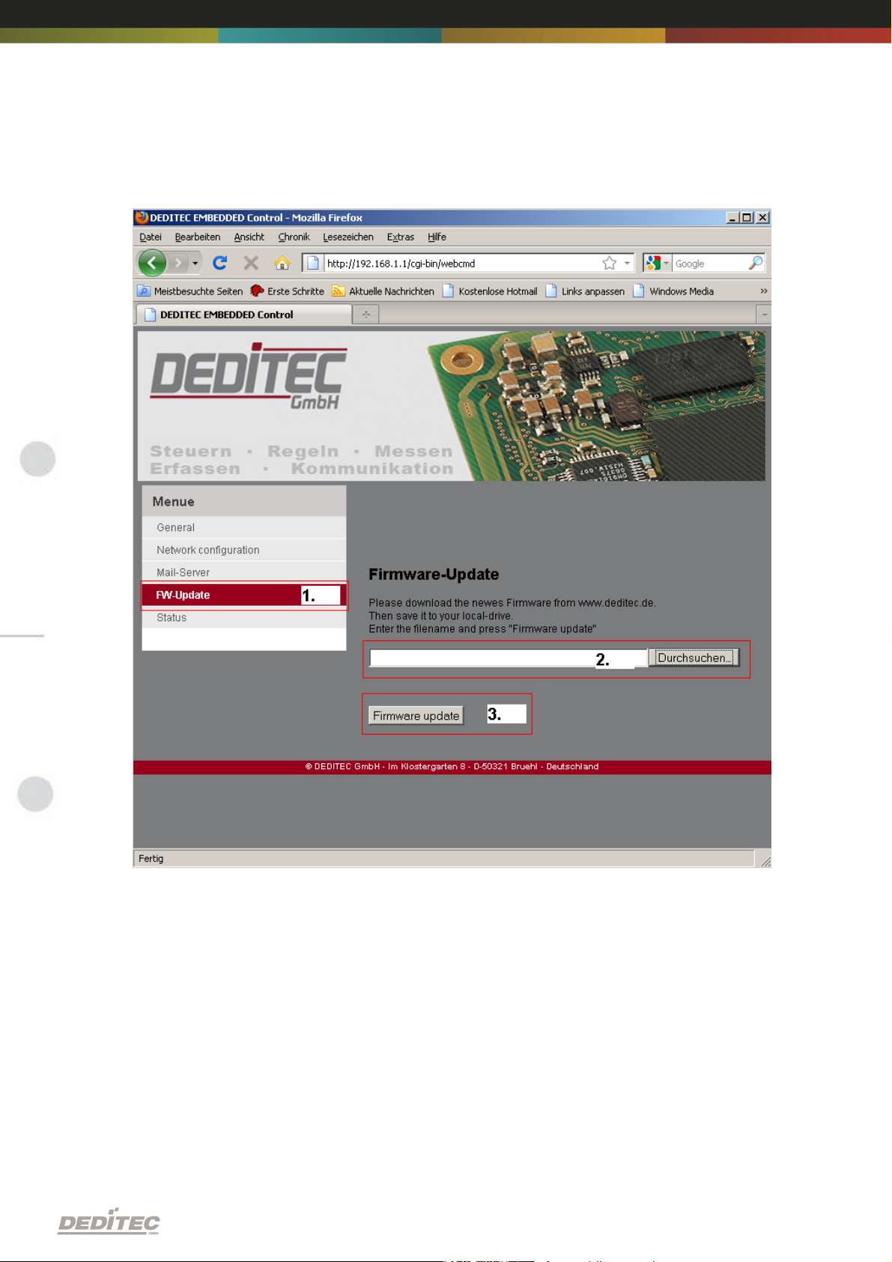Screen dimensions: 892x1262
Task: Open the Status page
Action: [x=244, y=617]
